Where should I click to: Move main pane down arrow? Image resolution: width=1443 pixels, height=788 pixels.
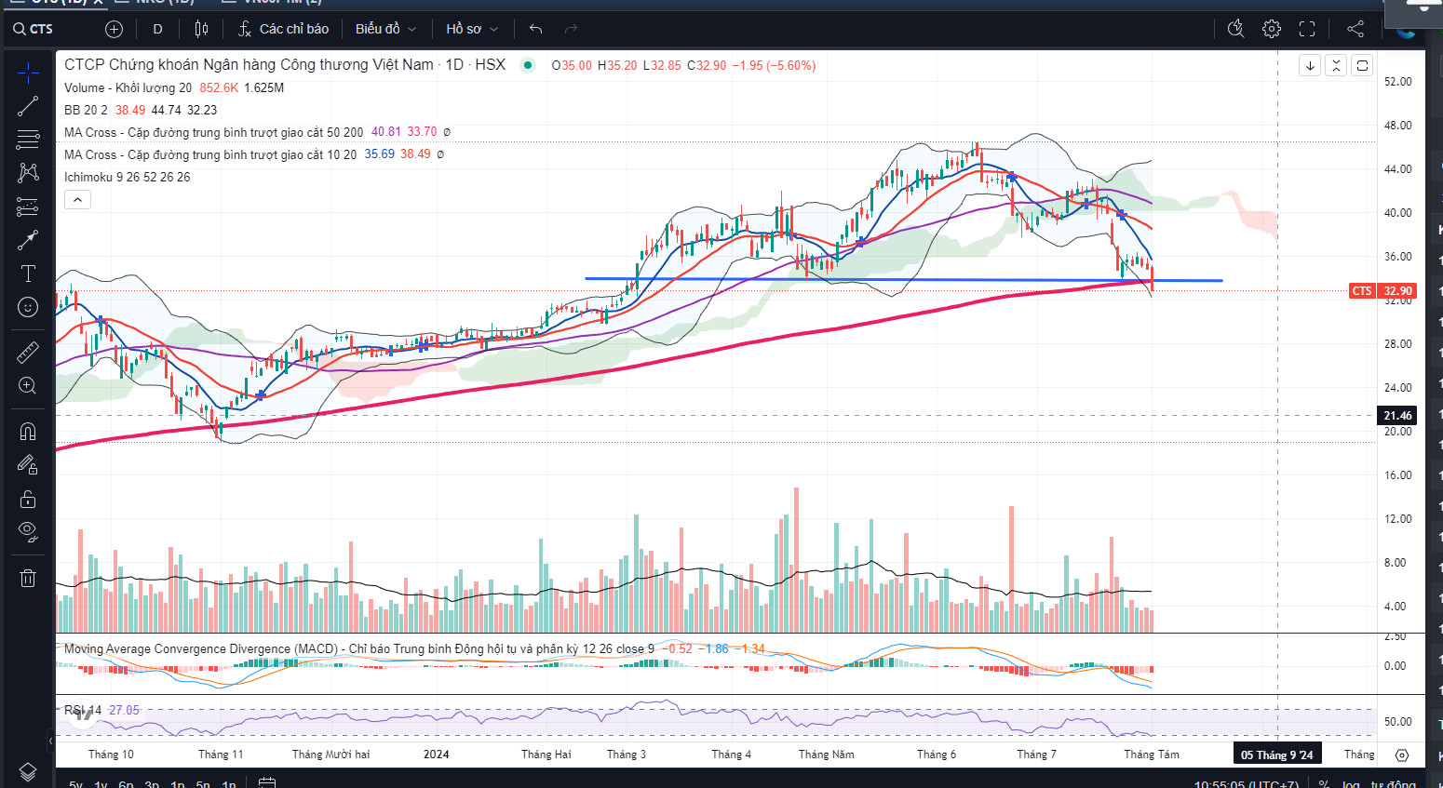pos(1310,65)
